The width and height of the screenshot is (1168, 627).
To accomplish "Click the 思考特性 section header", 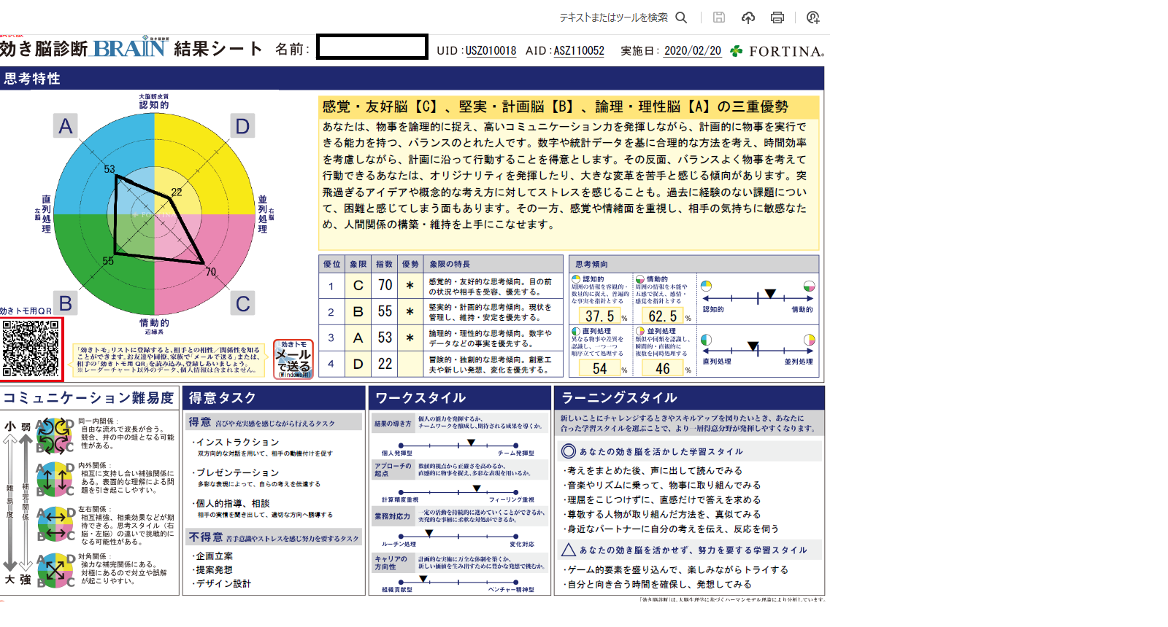I will tap(412, 79).
